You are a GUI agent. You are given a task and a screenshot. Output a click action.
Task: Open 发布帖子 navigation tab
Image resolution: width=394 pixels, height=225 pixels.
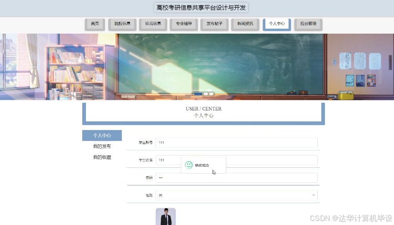pos(214,25)
